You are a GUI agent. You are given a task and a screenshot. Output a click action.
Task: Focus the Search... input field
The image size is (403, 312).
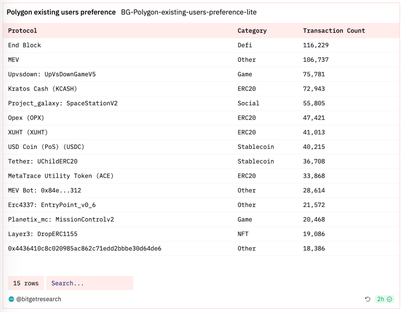click(89, 283)
